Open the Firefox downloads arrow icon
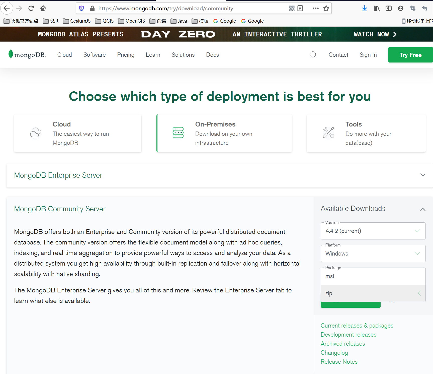This screenshot has width=433, height=374. tap(364, 8)
